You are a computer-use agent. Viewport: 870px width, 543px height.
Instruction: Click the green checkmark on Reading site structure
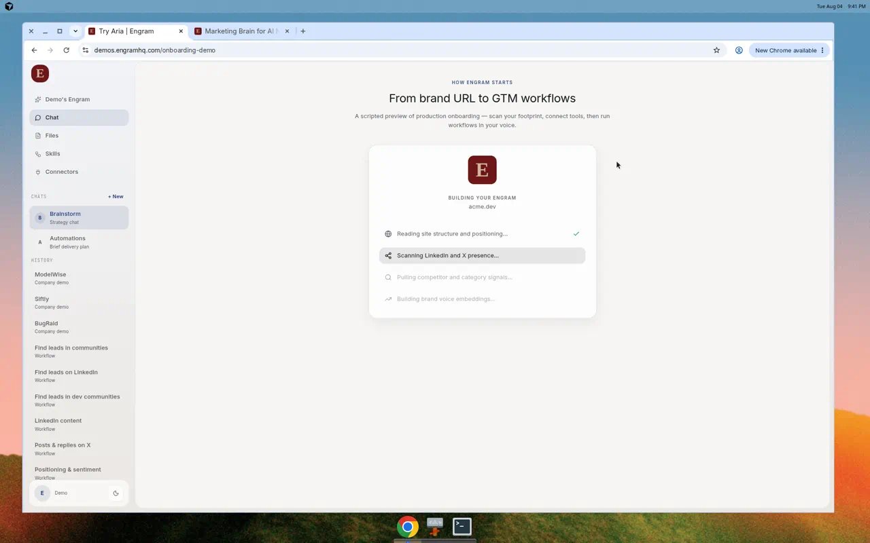pyautogui.click(x=576, y=234)
